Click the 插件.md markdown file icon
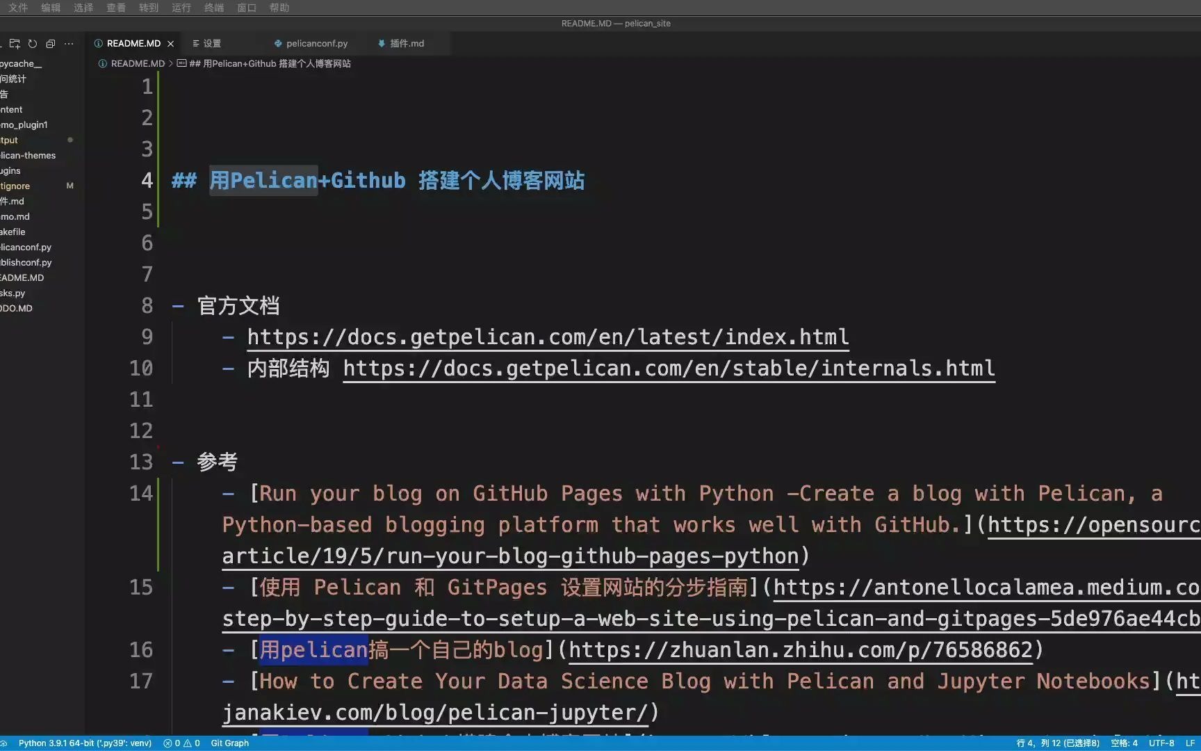 click(382, 43)
